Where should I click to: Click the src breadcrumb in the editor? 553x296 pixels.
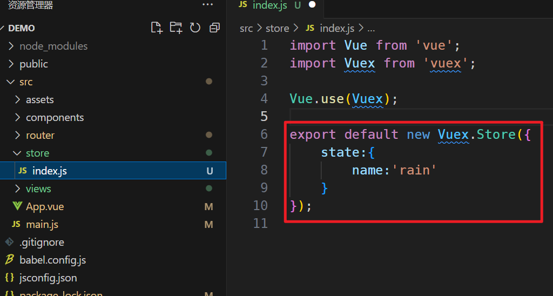(246, 28)
